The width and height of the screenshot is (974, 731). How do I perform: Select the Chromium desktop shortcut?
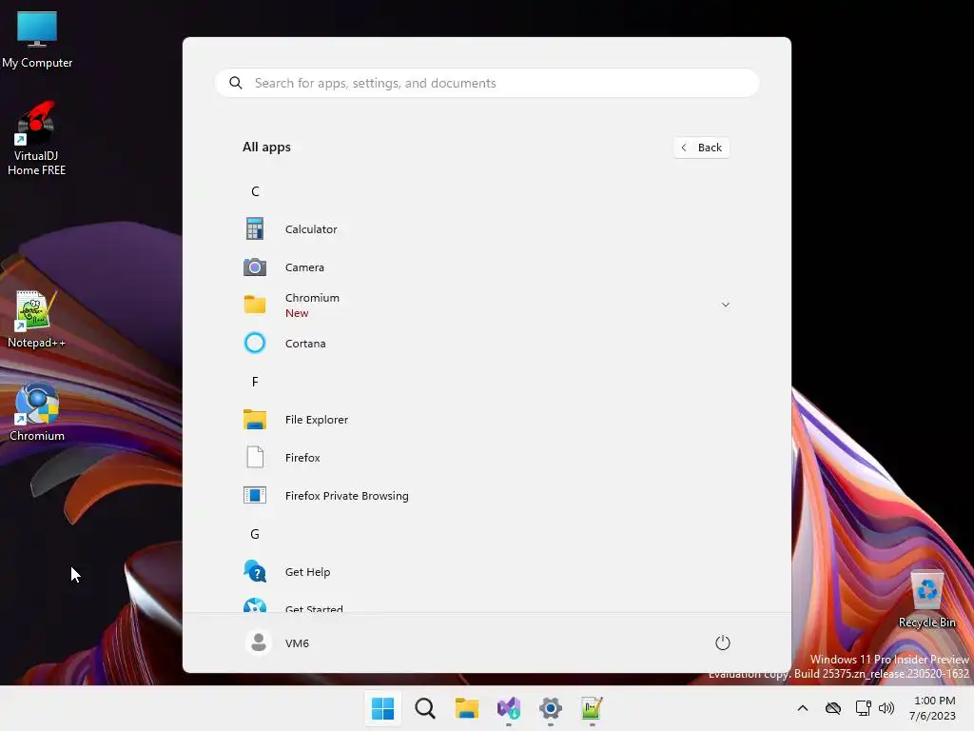click(37, 411)
